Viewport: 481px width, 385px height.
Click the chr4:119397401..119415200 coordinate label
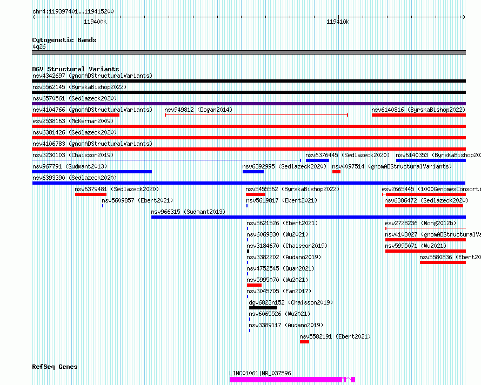pyautogui.click(x=73, y=11)
